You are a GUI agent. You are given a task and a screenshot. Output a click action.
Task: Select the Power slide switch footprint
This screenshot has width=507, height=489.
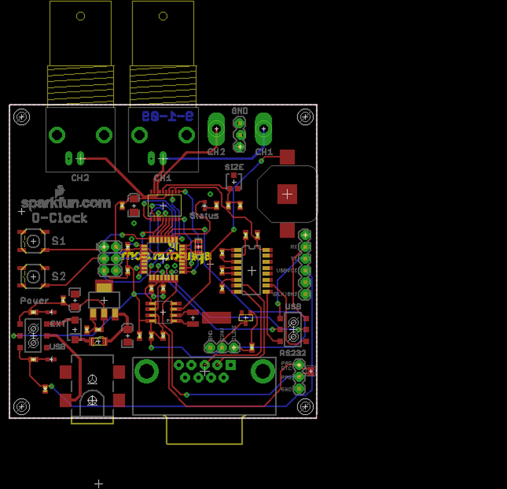33,336
